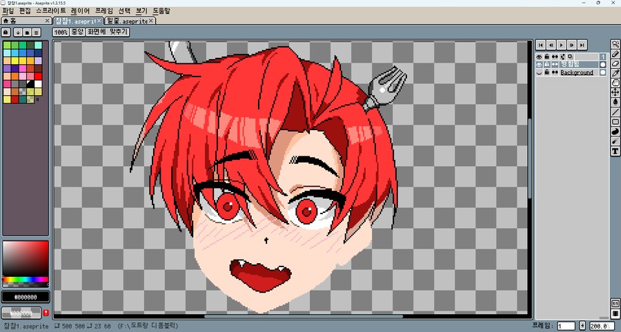621x332 pixels.
Task: Select the Line tool
Action: click(x=615, y=112)
